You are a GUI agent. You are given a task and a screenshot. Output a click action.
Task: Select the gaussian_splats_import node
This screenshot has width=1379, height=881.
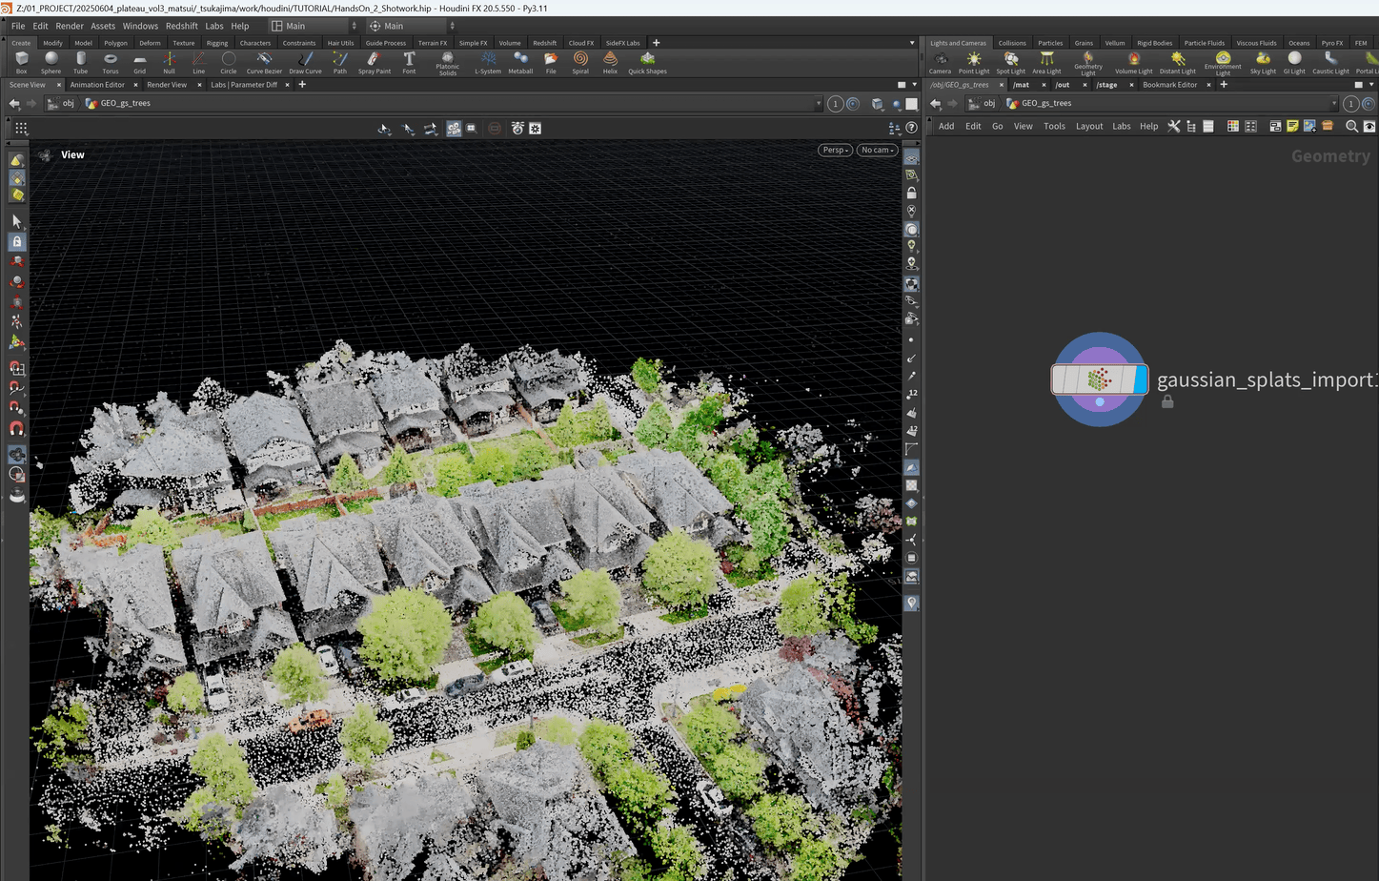pos(1098,379)
